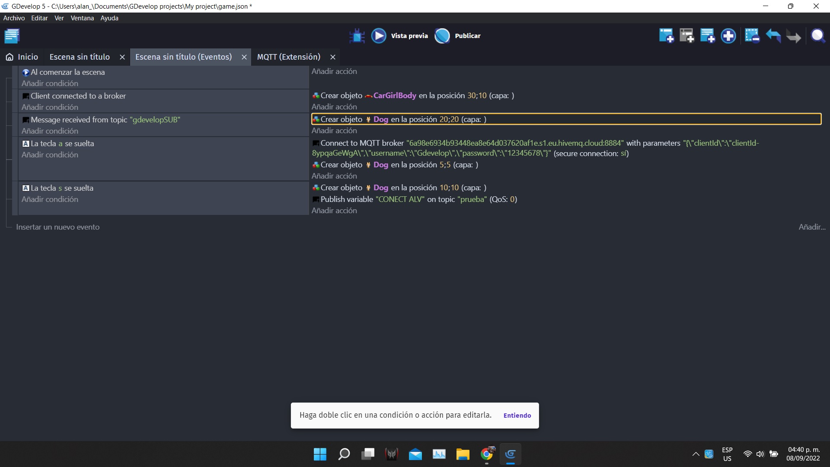Open the Wi-Fi network tray icon
This screenshot has height=467, width=830.
point(747,454)
